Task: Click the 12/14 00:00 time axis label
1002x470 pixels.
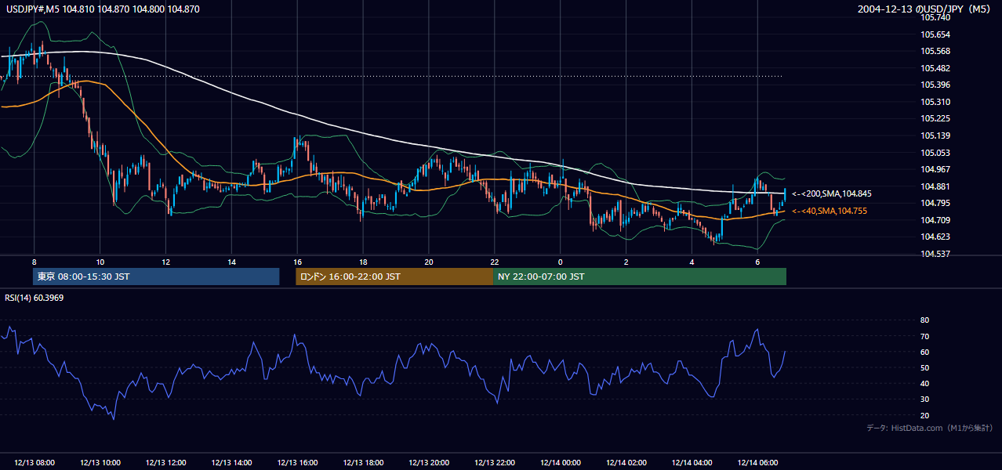Action: [561, 463]
